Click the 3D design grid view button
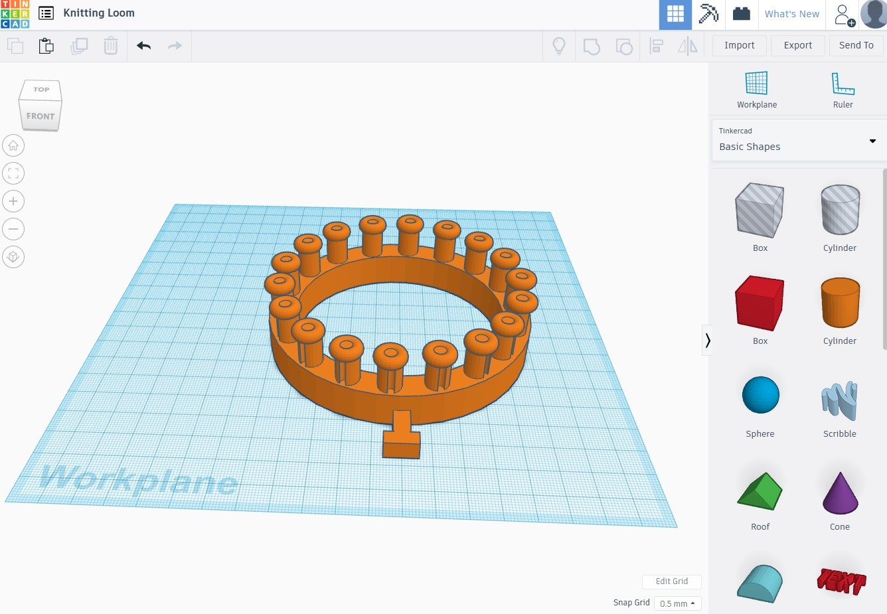Viewport: 887px width, 614px height. pos(675,14)
